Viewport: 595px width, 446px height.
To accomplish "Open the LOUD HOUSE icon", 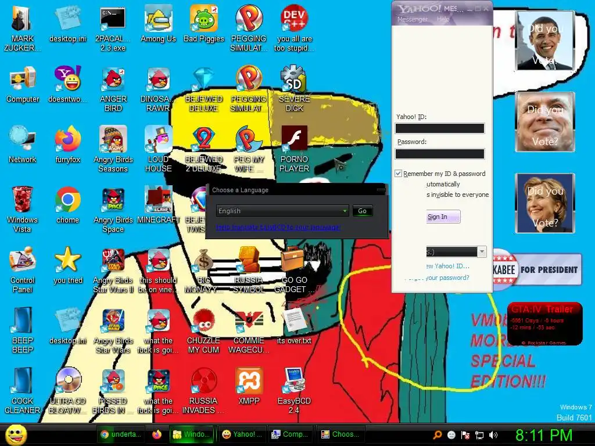I will [158, 149].
